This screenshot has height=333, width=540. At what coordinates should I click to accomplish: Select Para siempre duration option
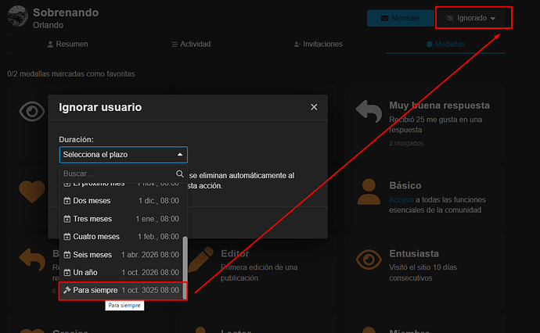tap(124, 291)
